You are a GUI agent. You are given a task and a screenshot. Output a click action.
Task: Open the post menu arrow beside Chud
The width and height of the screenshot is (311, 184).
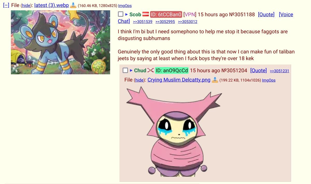pos(131,70)
